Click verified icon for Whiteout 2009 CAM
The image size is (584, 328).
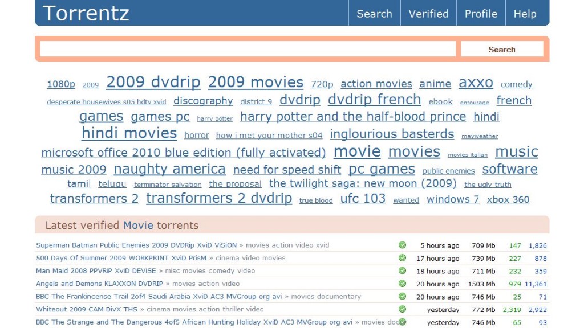[x=402, y=309]
